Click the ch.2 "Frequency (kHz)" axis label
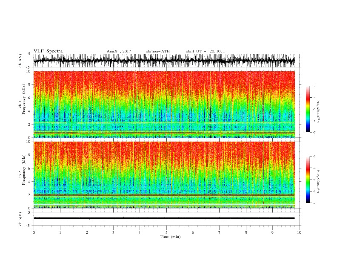The image size is (337, 261). pos(24,169)
